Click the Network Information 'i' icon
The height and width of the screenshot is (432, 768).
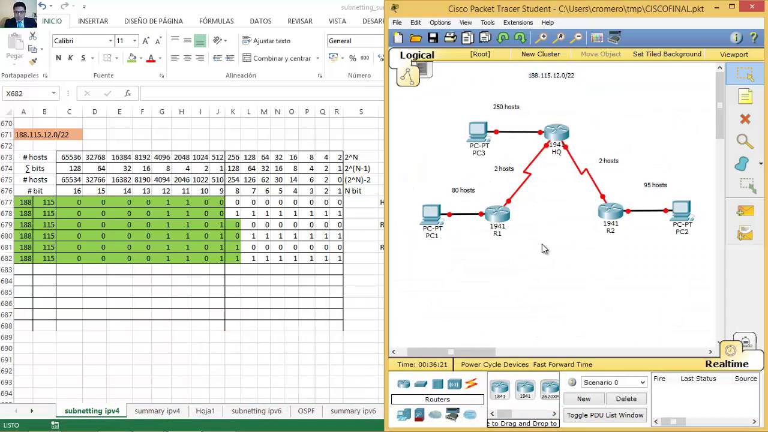pyautogui.click(x=736, y=38)
